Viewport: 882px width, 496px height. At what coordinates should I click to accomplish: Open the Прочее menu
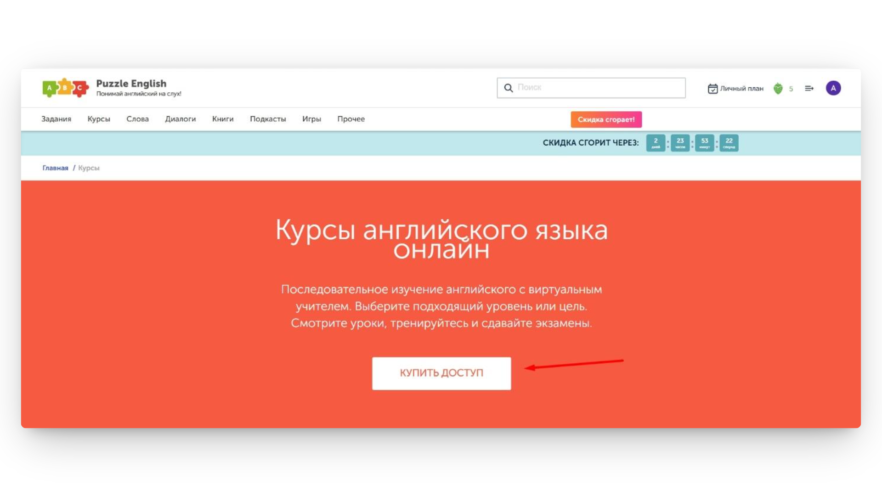[x=351, y=119]
